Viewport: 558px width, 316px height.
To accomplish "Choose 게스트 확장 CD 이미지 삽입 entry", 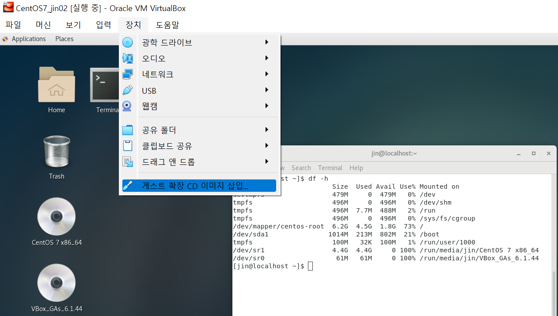I will [x=199, y=186].
